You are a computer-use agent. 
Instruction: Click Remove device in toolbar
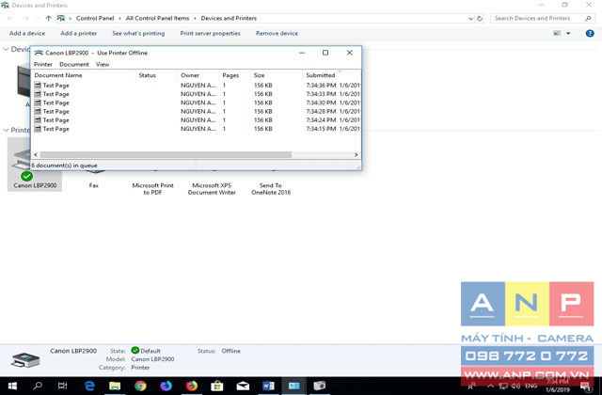pos(277,34)
